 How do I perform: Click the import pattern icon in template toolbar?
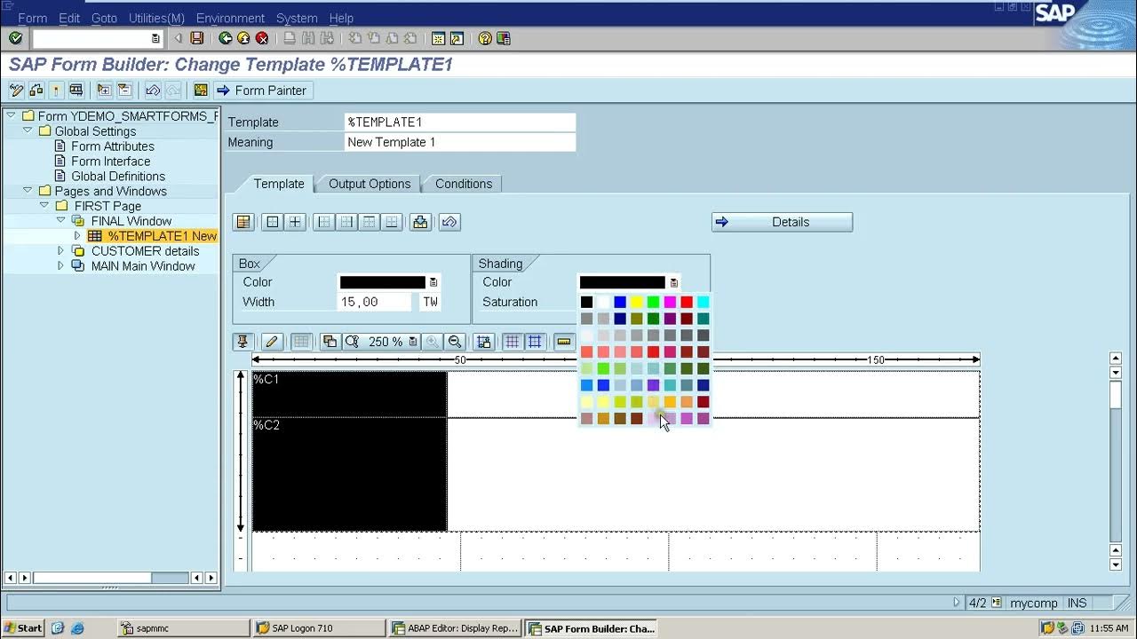click(421, 222)
